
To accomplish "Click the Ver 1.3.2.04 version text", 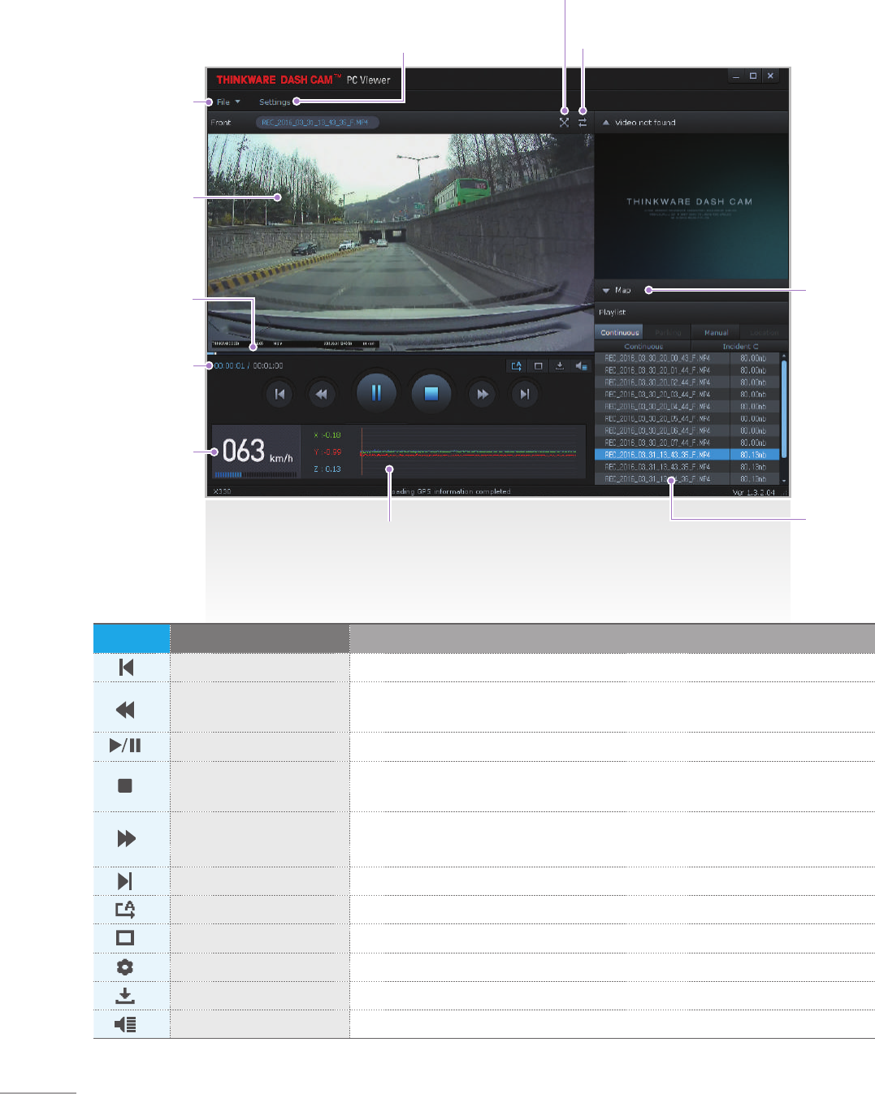I will tap(754, 492).
